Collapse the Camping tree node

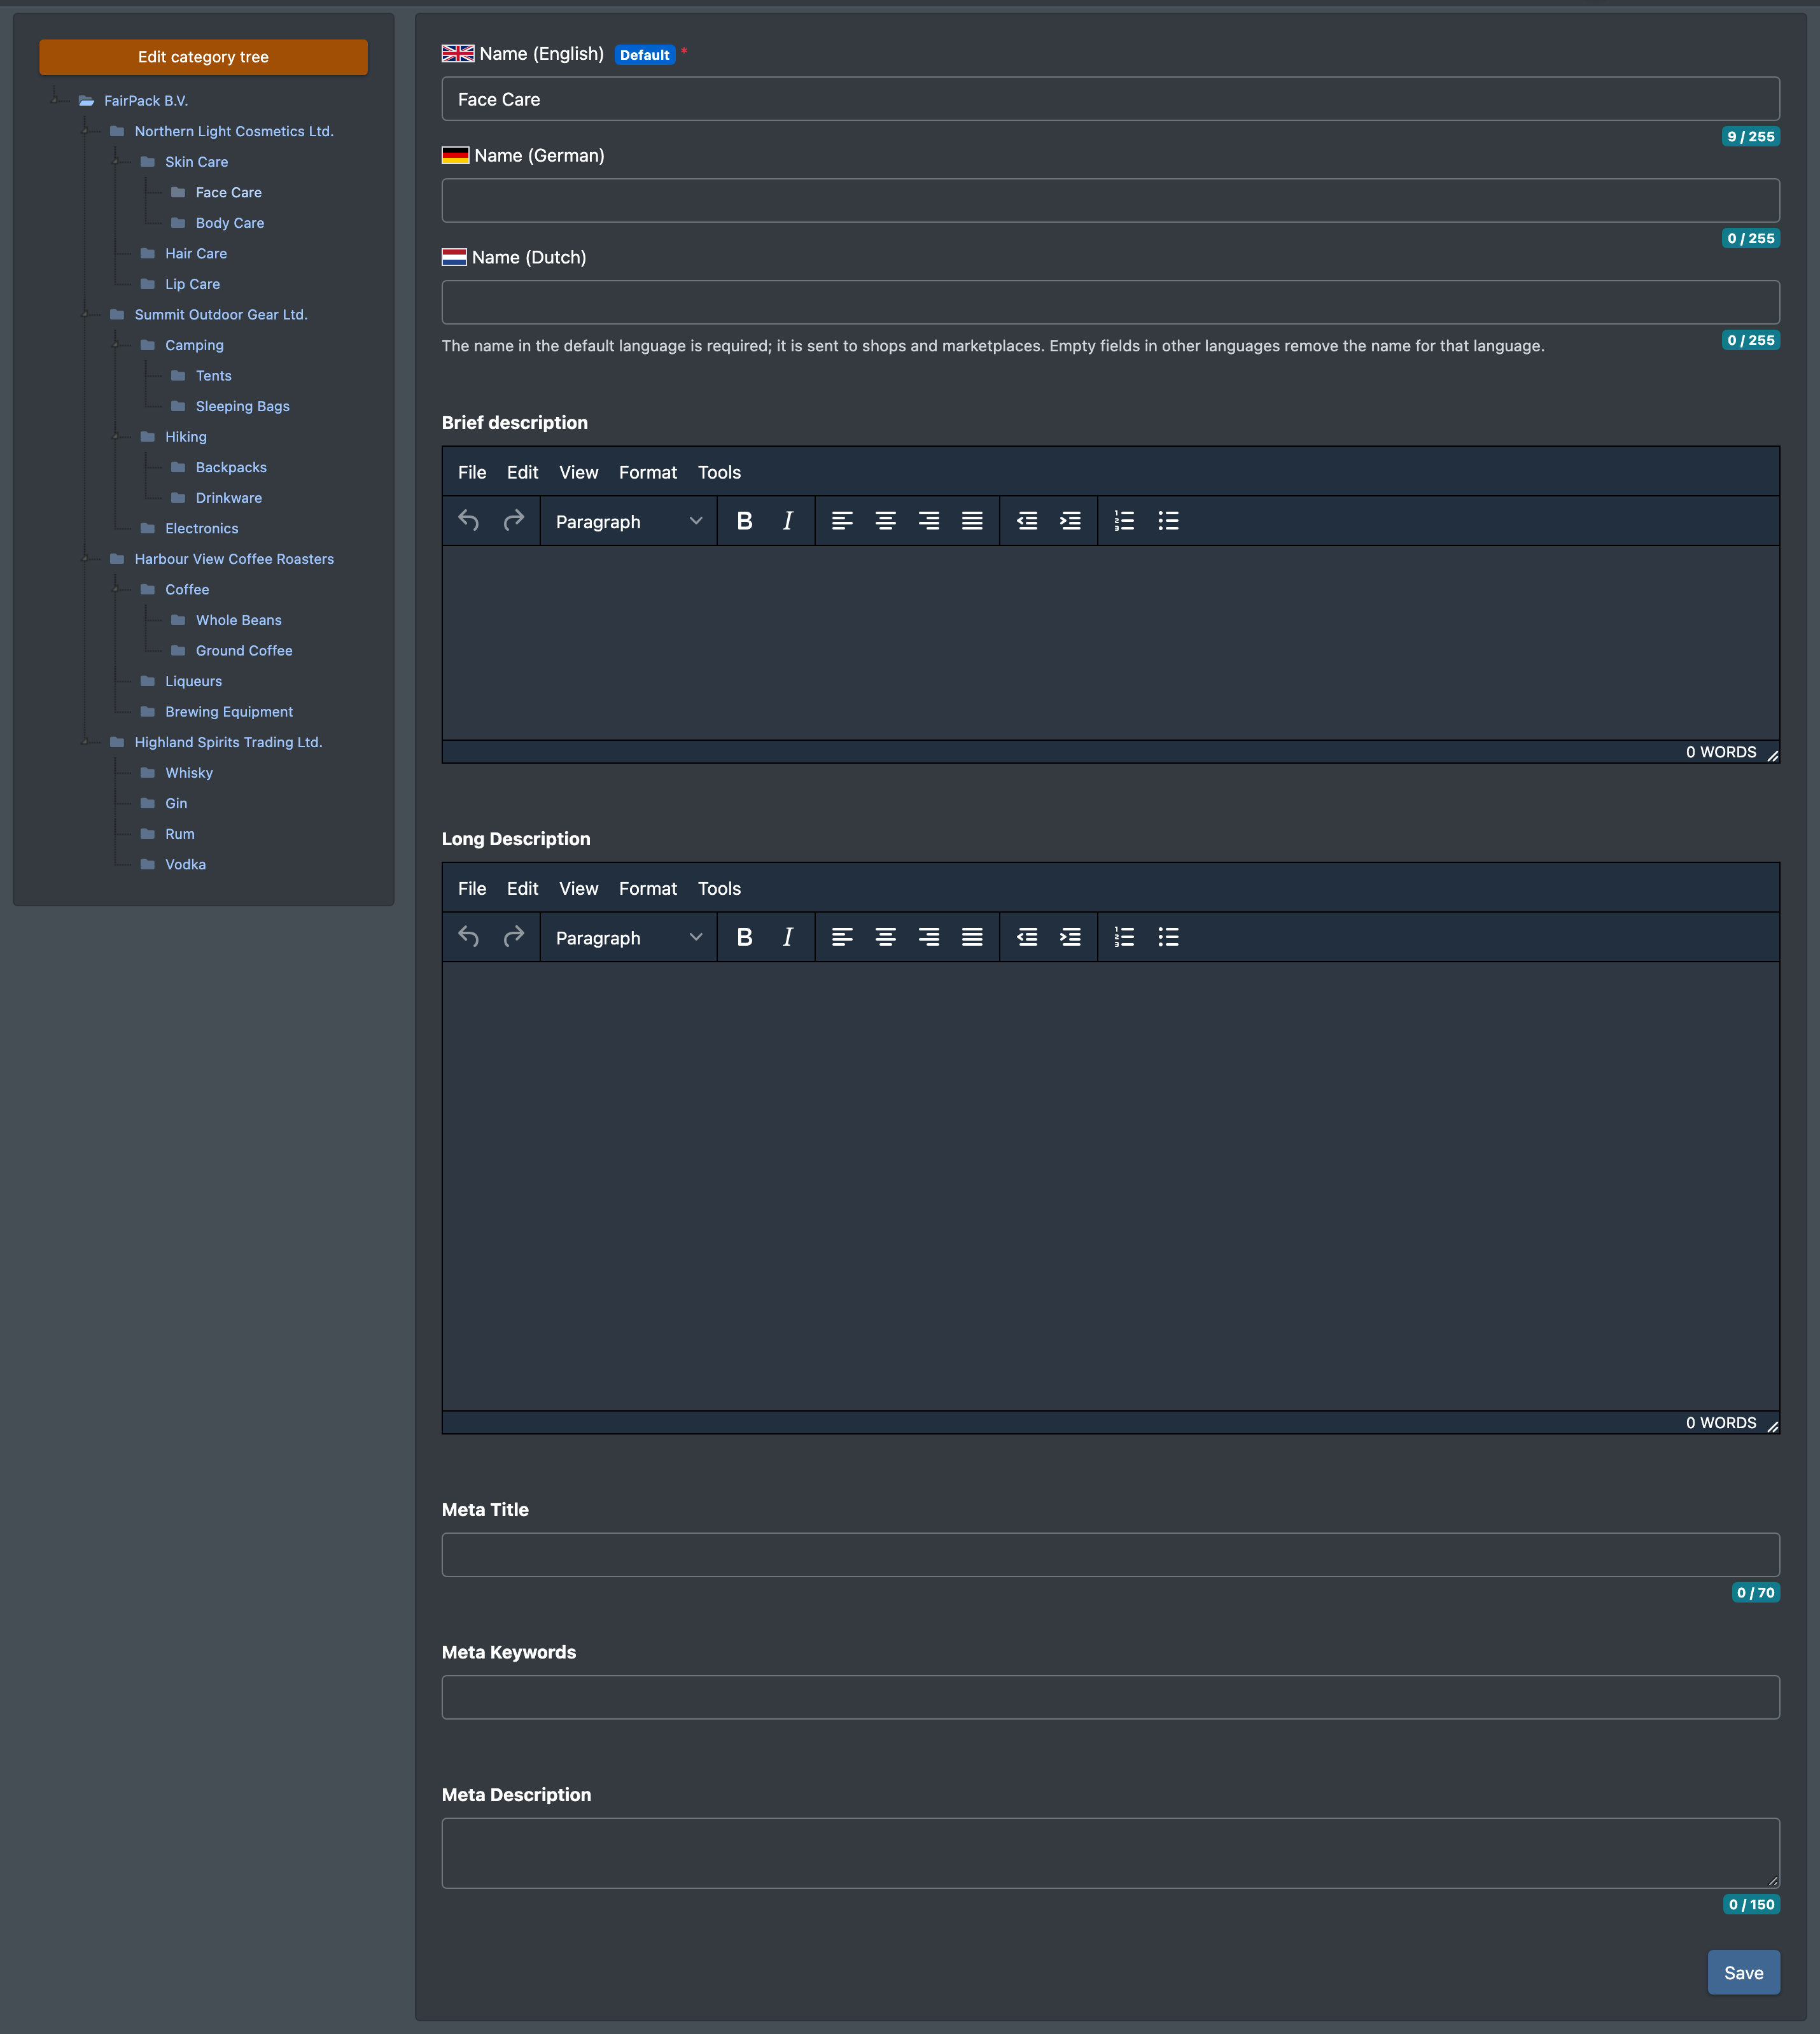click(x=116, y=345)
